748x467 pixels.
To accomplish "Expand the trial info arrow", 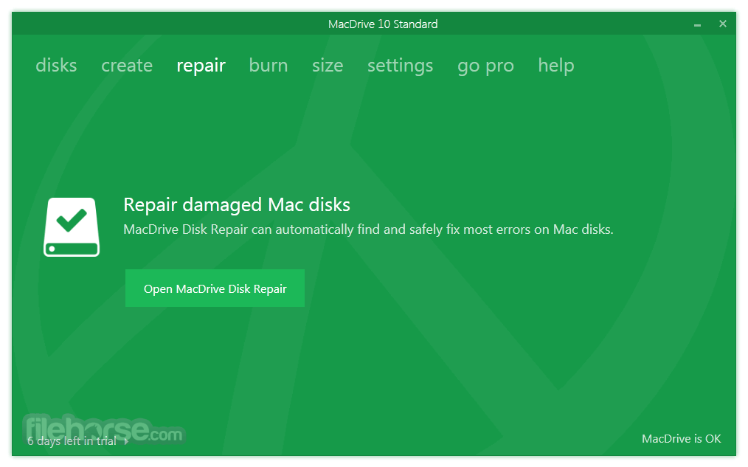I will 126,441.
